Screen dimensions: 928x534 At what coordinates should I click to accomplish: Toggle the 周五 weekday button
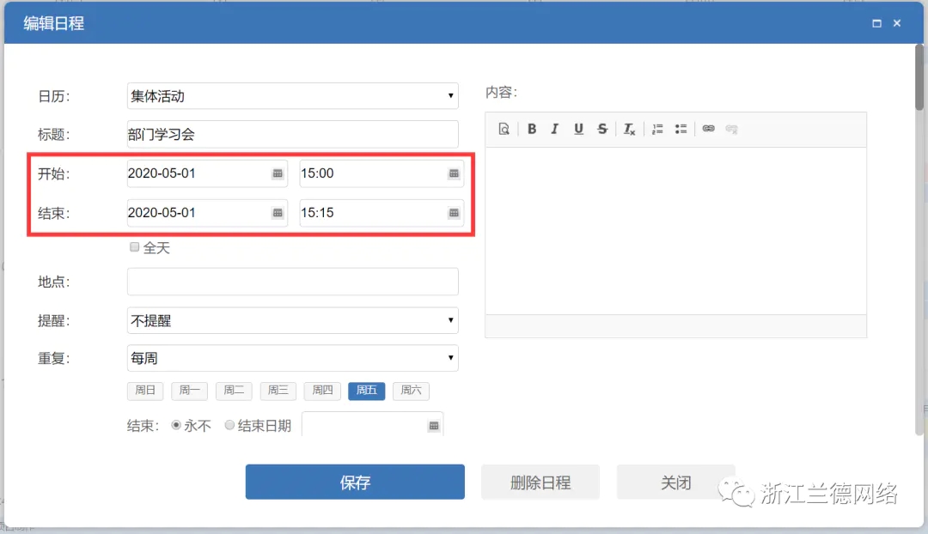point(366,391)
